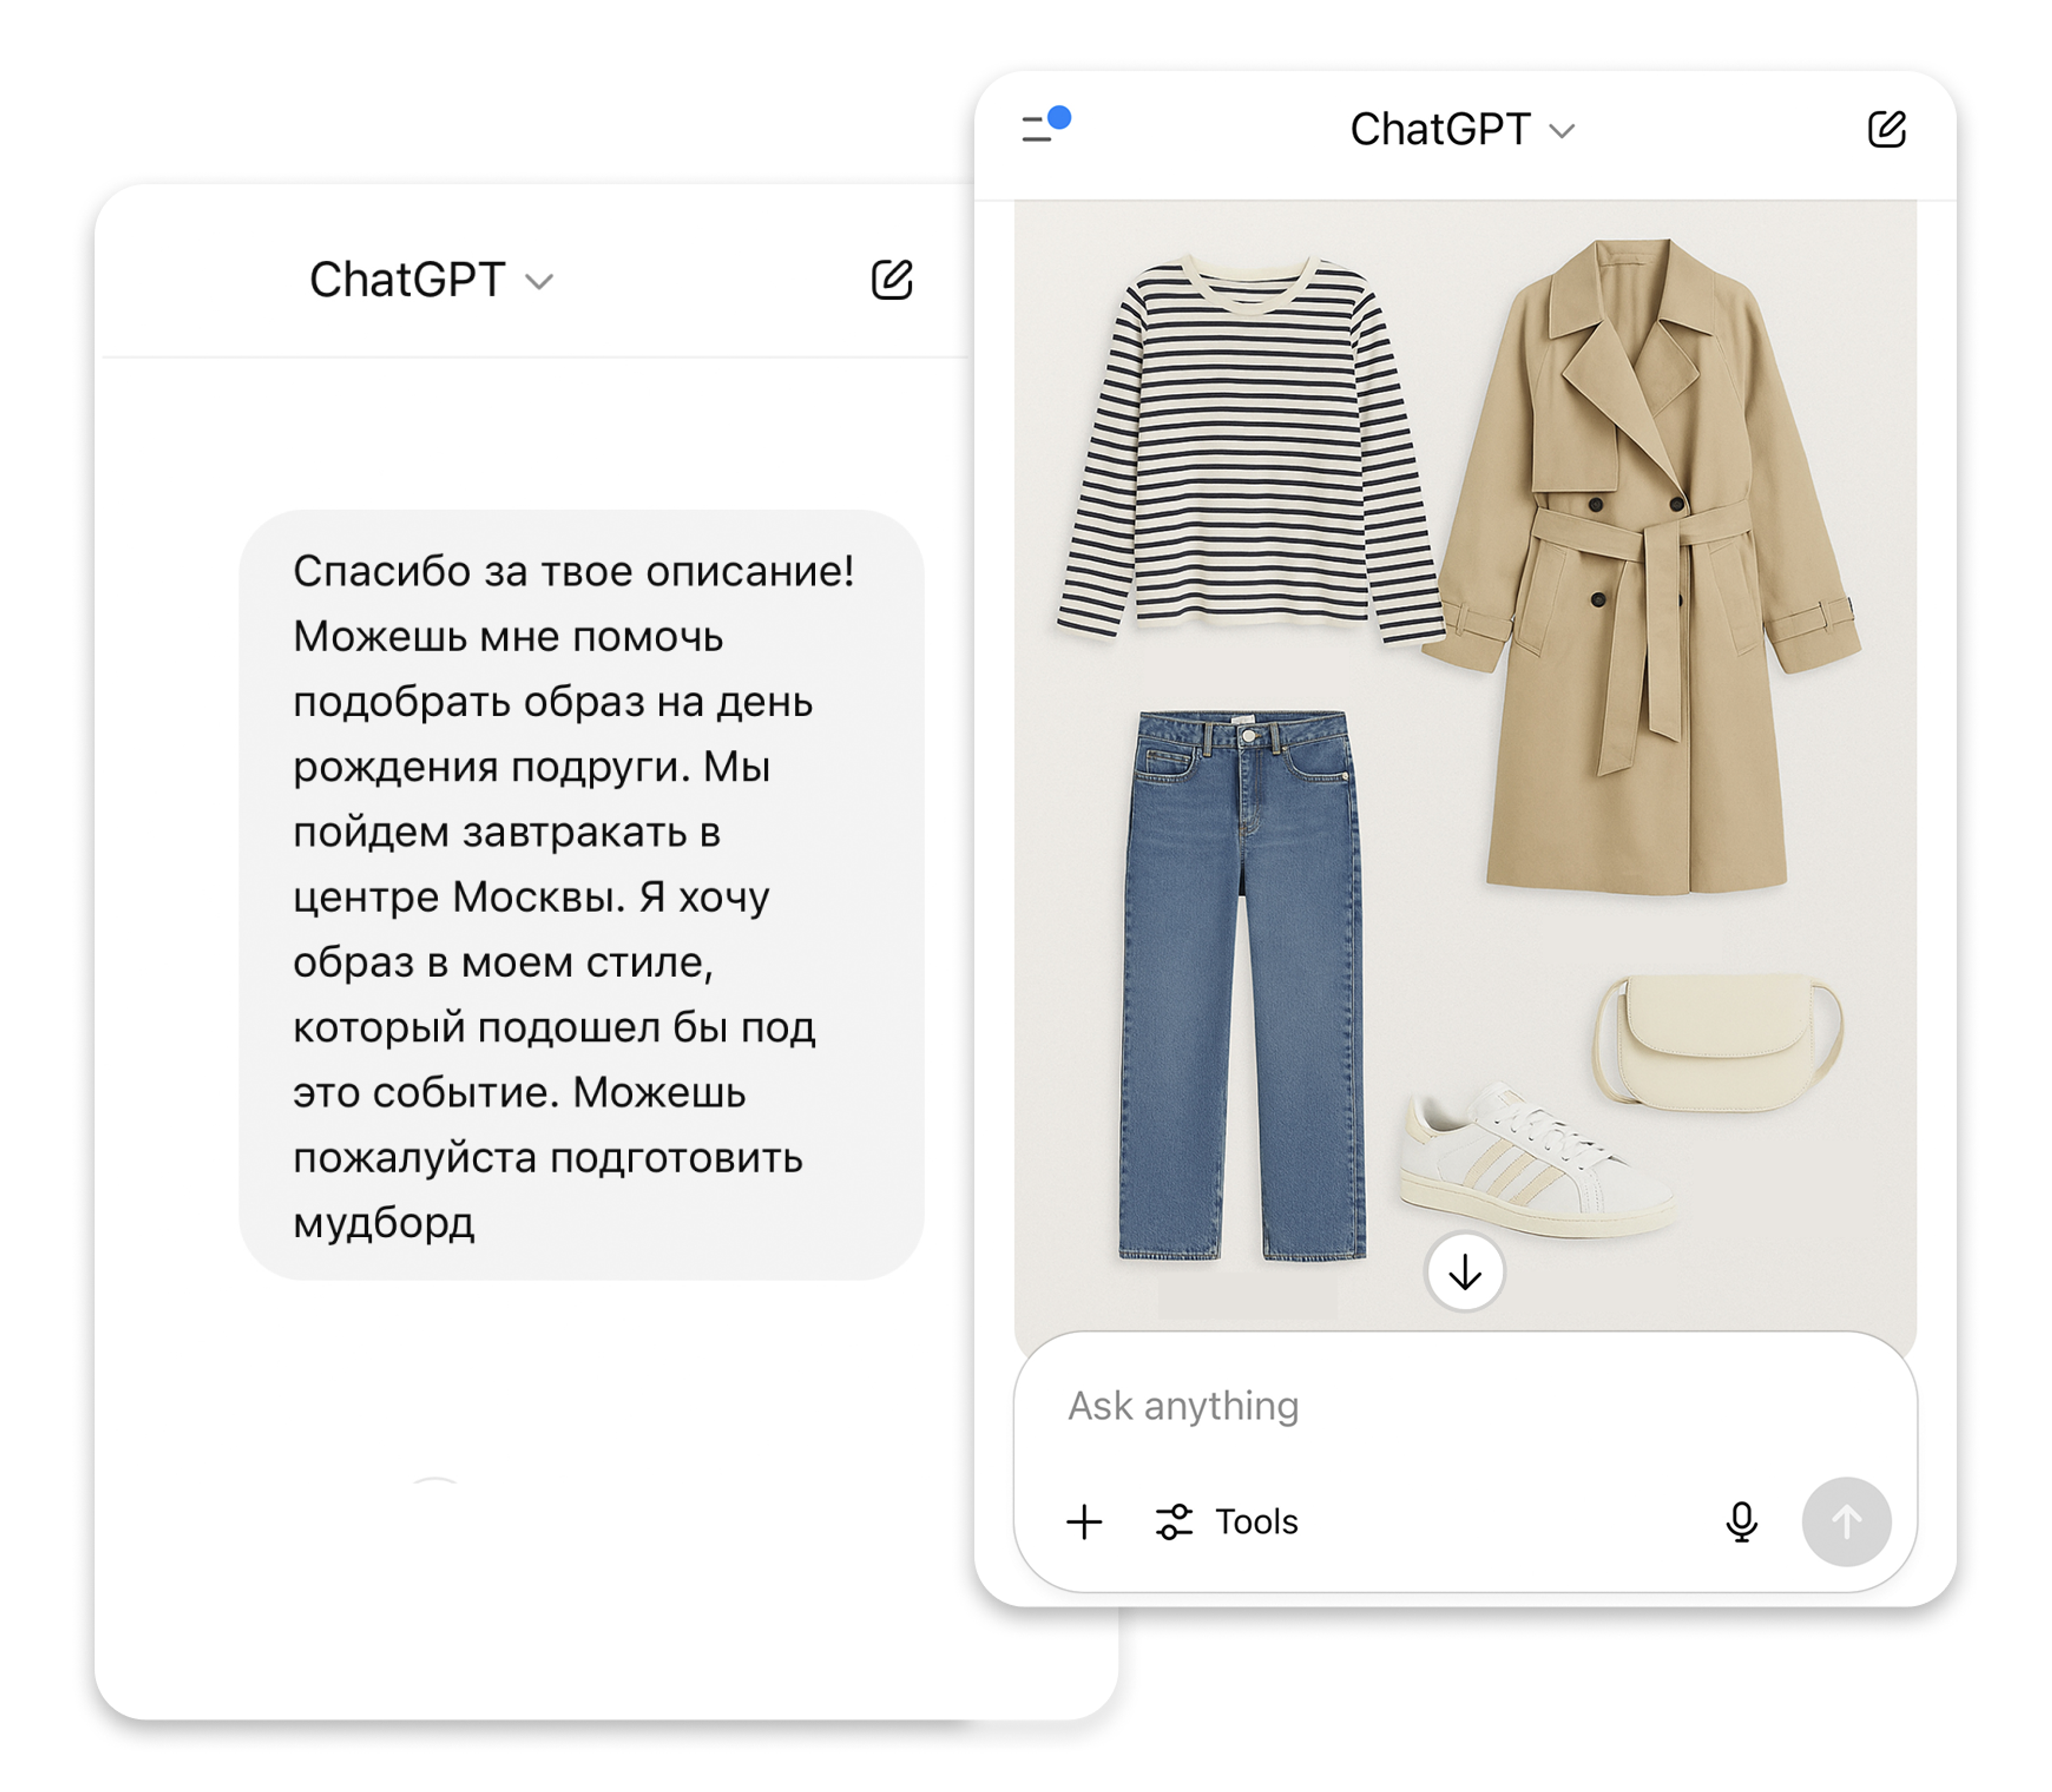The width and height of the screenshot is (2052, 1792).
Task: Open the Tools menu
Action: pos(1226,1521)
